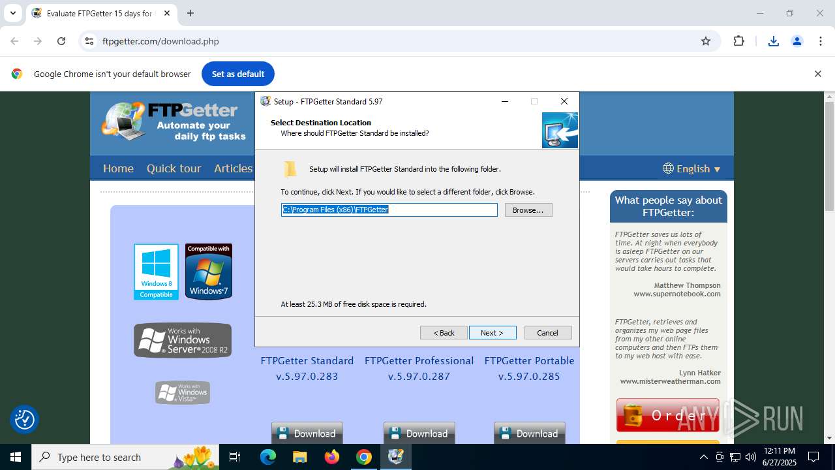Image resolution: width=835 pixels, height=470 pixels.
Task: Click the Chrome forward arrow
Action: click(x=38, y=41)
